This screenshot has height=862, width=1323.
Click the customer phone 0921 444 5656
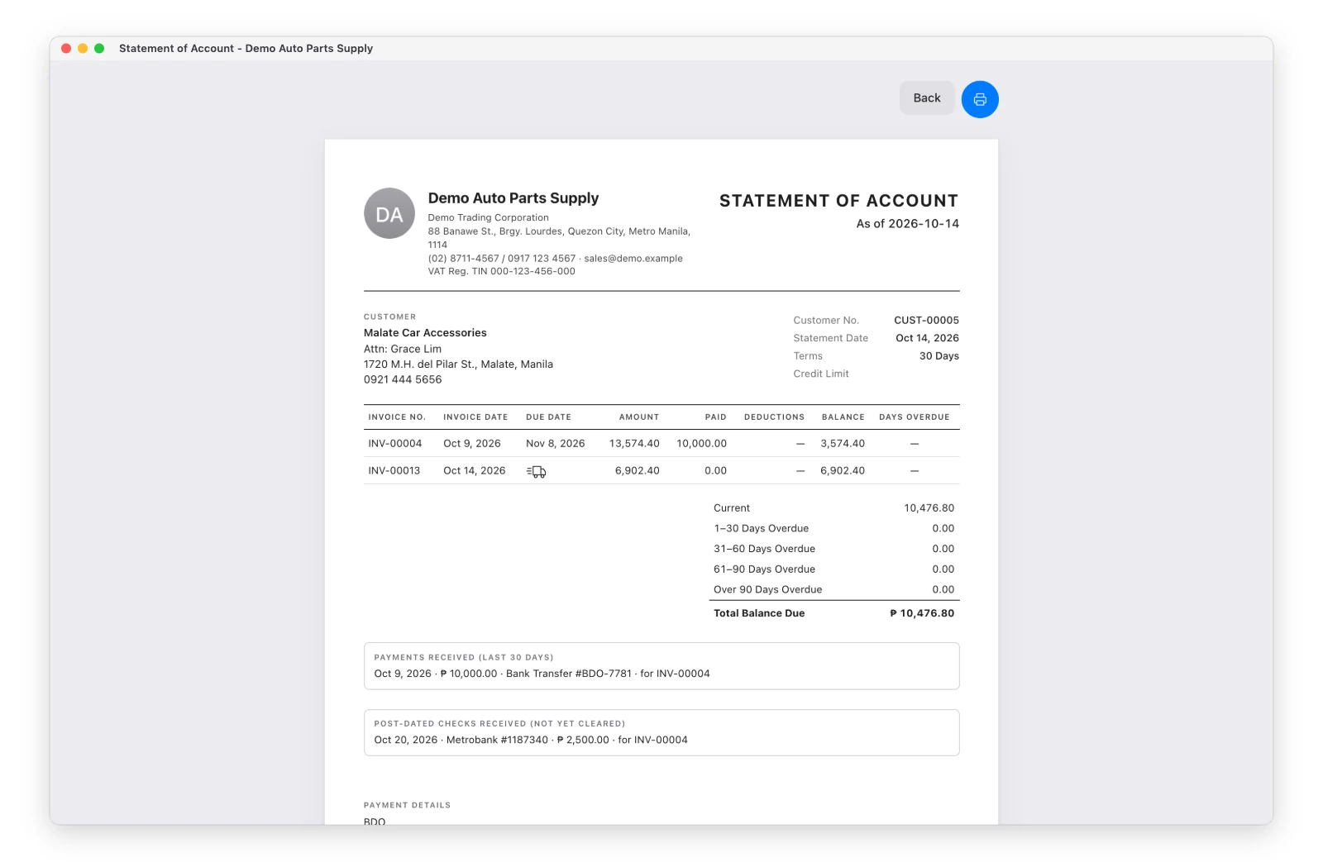[x=403, y=380]
